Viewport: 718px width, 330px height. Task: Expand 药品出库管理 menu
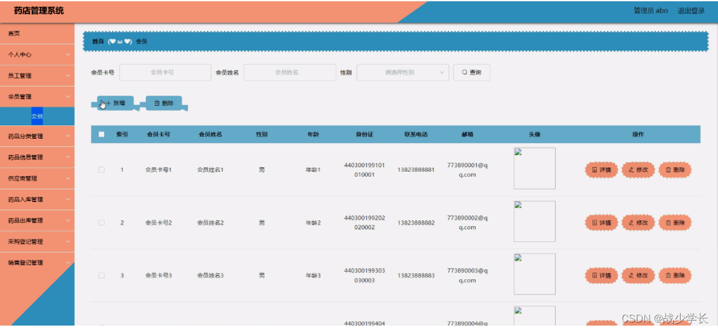click(x=37, y=220)
